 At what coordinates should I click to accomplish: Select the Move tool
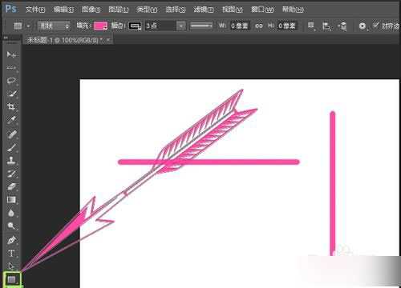point(11,54)
